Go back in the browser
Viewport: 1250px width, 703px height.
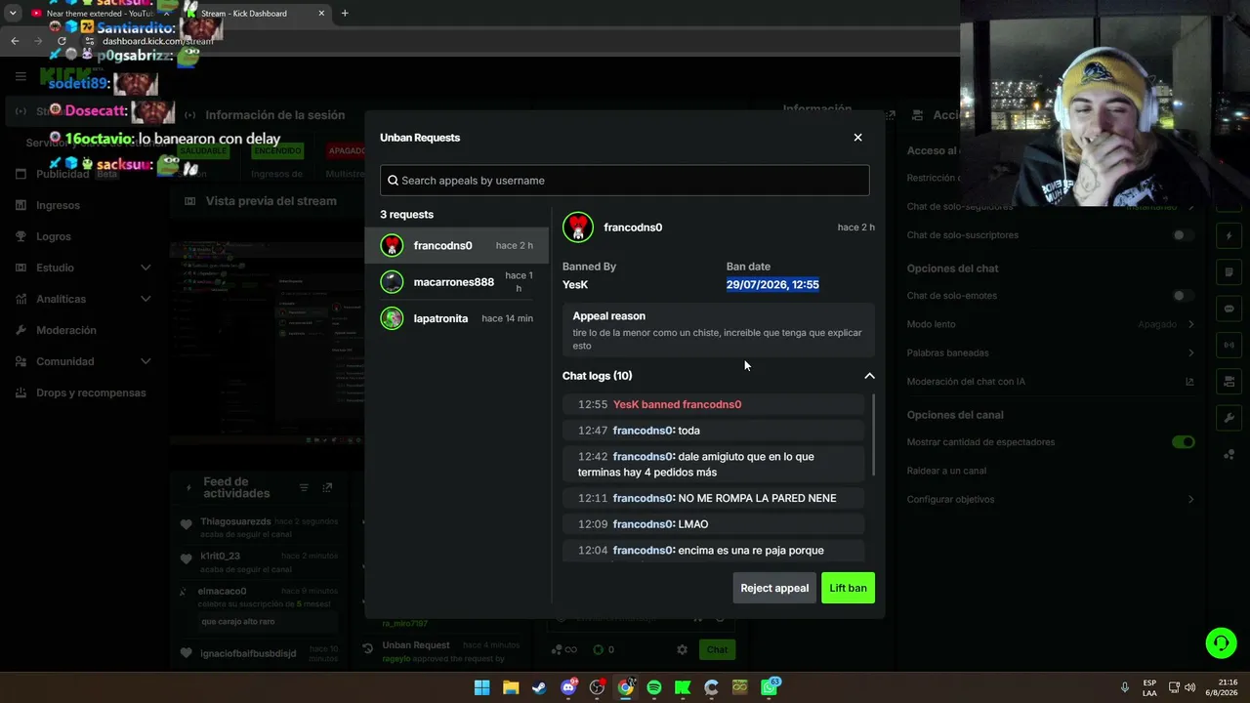[15, 41]
